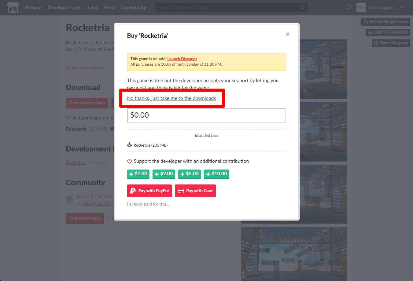Image resolution: width=413 pixels, height=281 pixels.
Task: Open the bottom game screenshot thumbnail
Action: tap(294, 254)
